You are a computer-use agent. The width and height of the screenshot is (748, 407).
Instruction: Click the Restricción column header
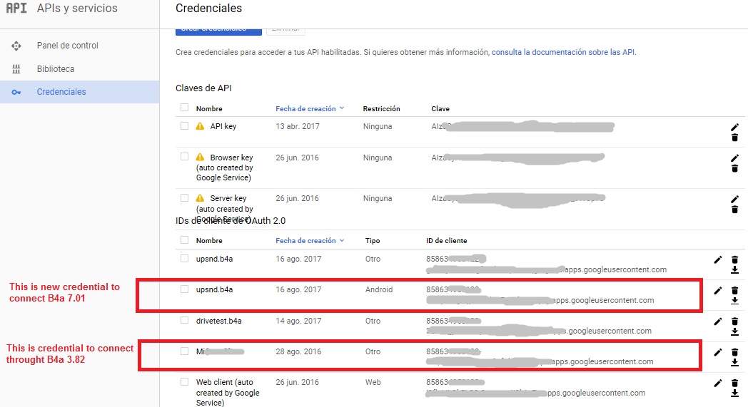pyautogui.click(x=381, y=108)
